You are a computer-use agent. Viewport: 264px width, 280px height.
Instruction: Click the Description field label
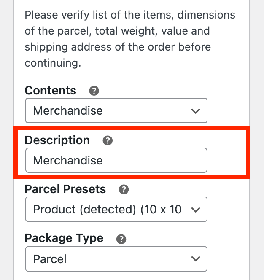coord(57,140)
